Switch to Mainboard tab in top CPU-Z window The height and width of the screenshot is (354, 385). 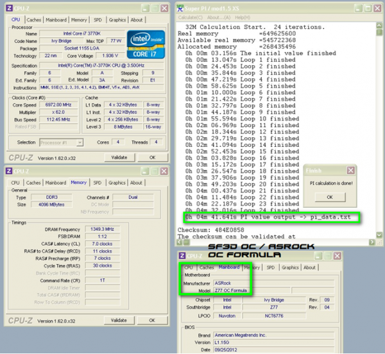pyautogui.click(x=56, y=20)
